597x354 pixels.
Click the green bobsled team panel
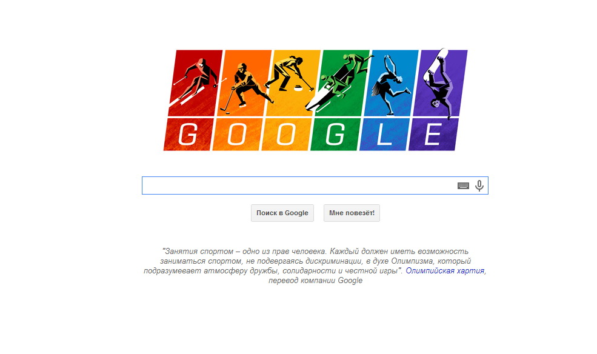tap(342, 83)
